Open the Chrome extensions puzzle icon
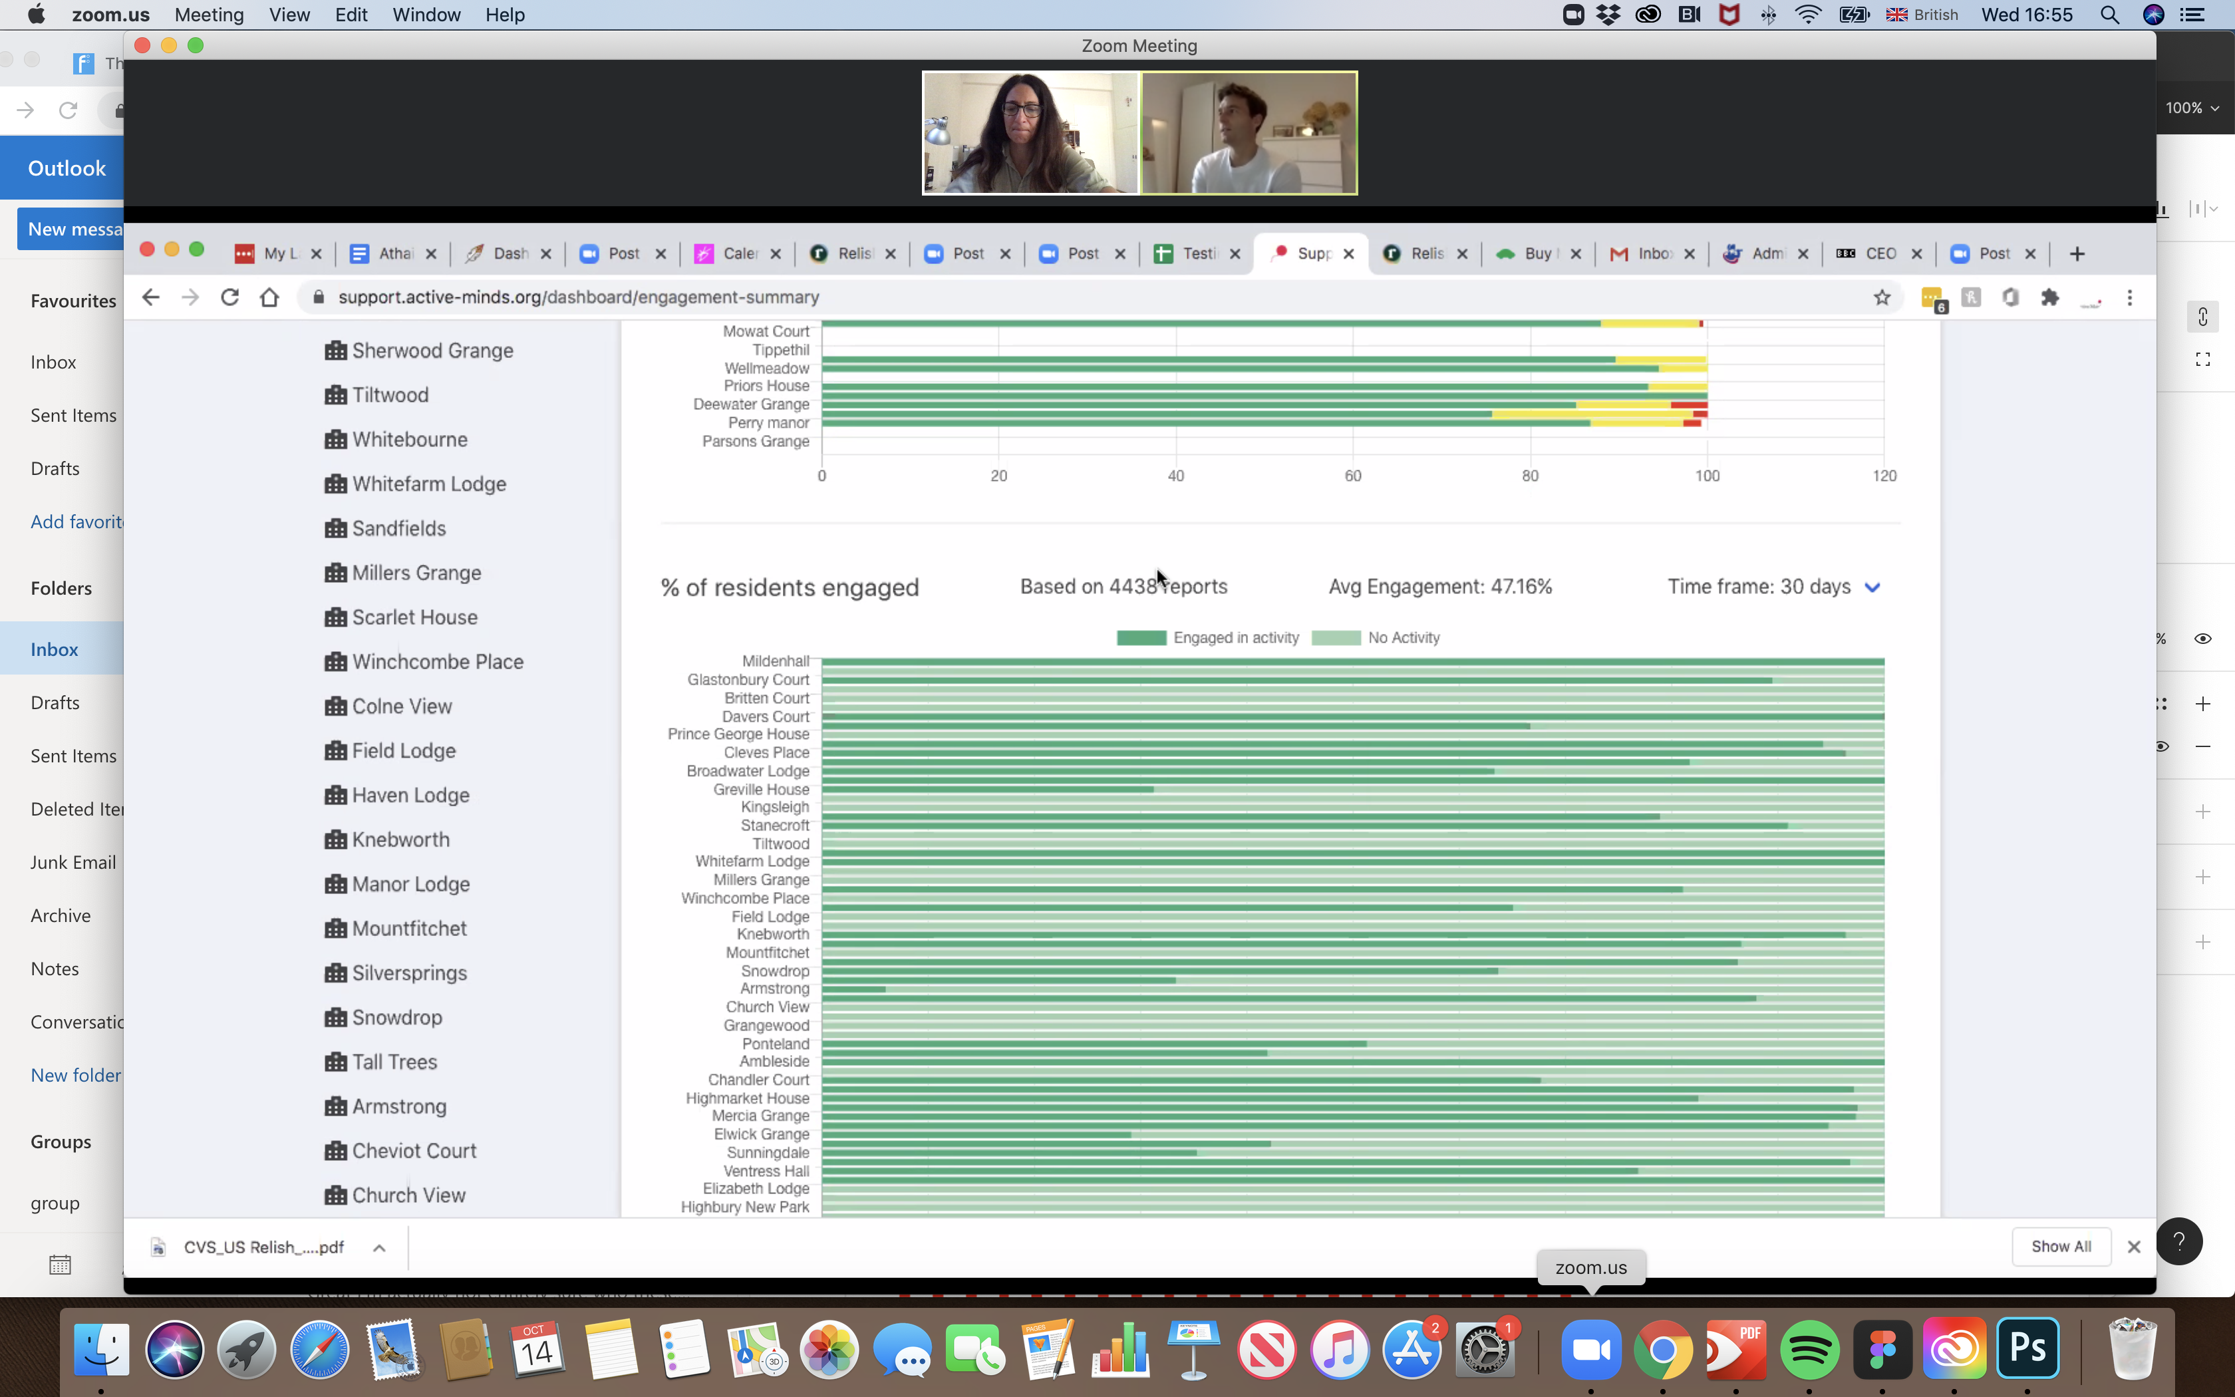2235x1397 pixels. [2049, 297]
